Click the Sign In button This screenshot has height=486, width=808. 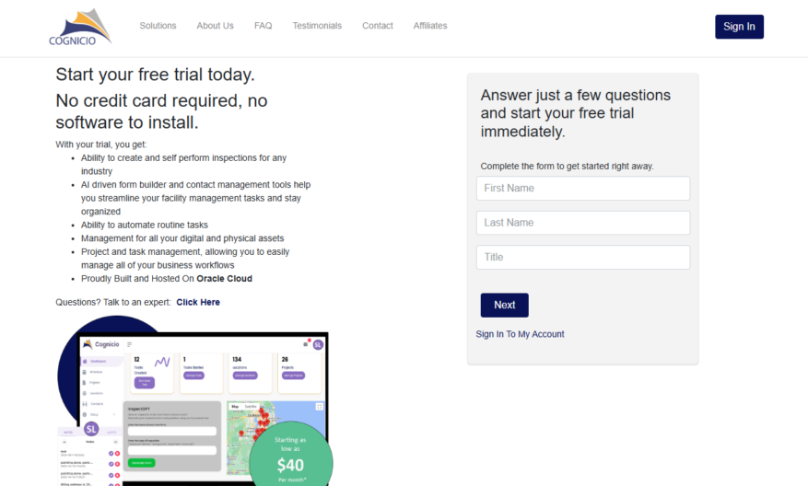coord(739,27)
